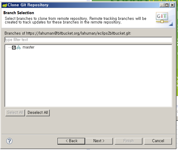
Task: Click the Branch Selection heading
Action: click(x=19, y=13)
